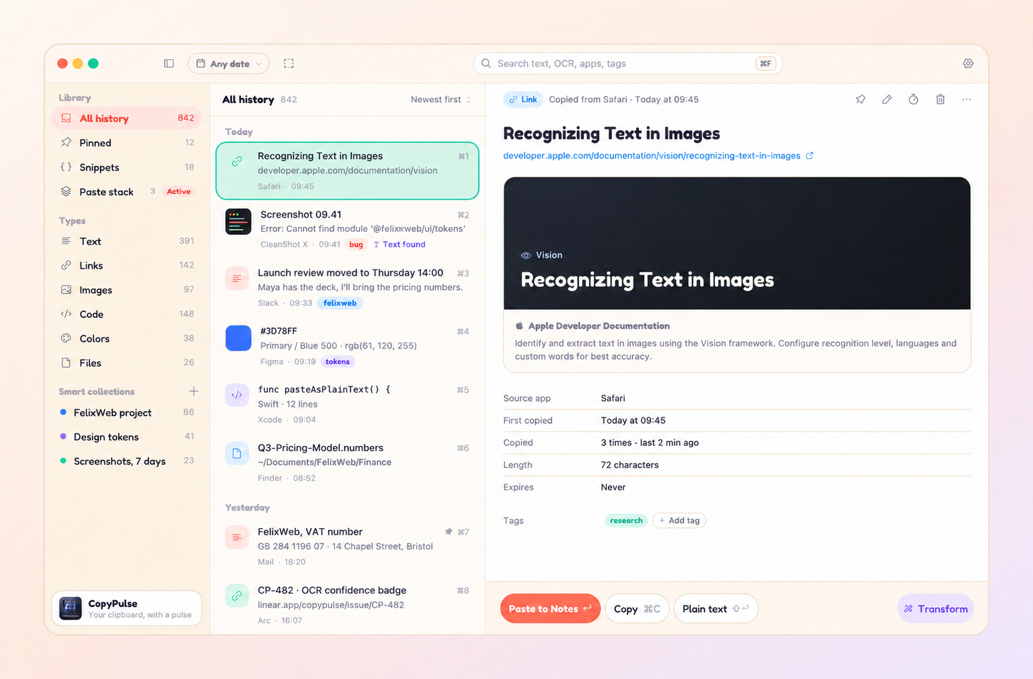Focus the Search text, OCR, apps field

(x=628, y=63)
